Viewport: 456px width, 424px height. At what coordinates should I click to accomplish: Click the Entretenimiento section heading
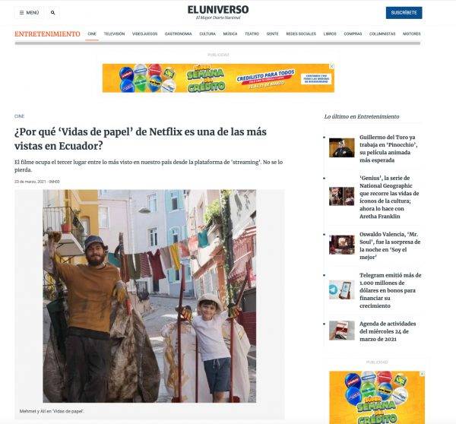click(x=47, y=34)
